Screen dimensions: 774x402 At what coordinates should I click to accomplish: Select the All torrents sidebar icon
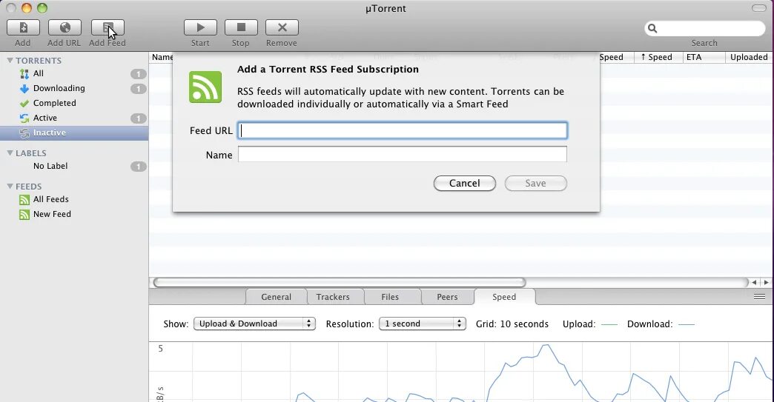point(24,74)
